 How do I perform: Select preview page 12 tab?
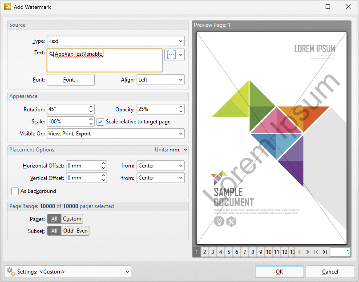pos(285,252)
